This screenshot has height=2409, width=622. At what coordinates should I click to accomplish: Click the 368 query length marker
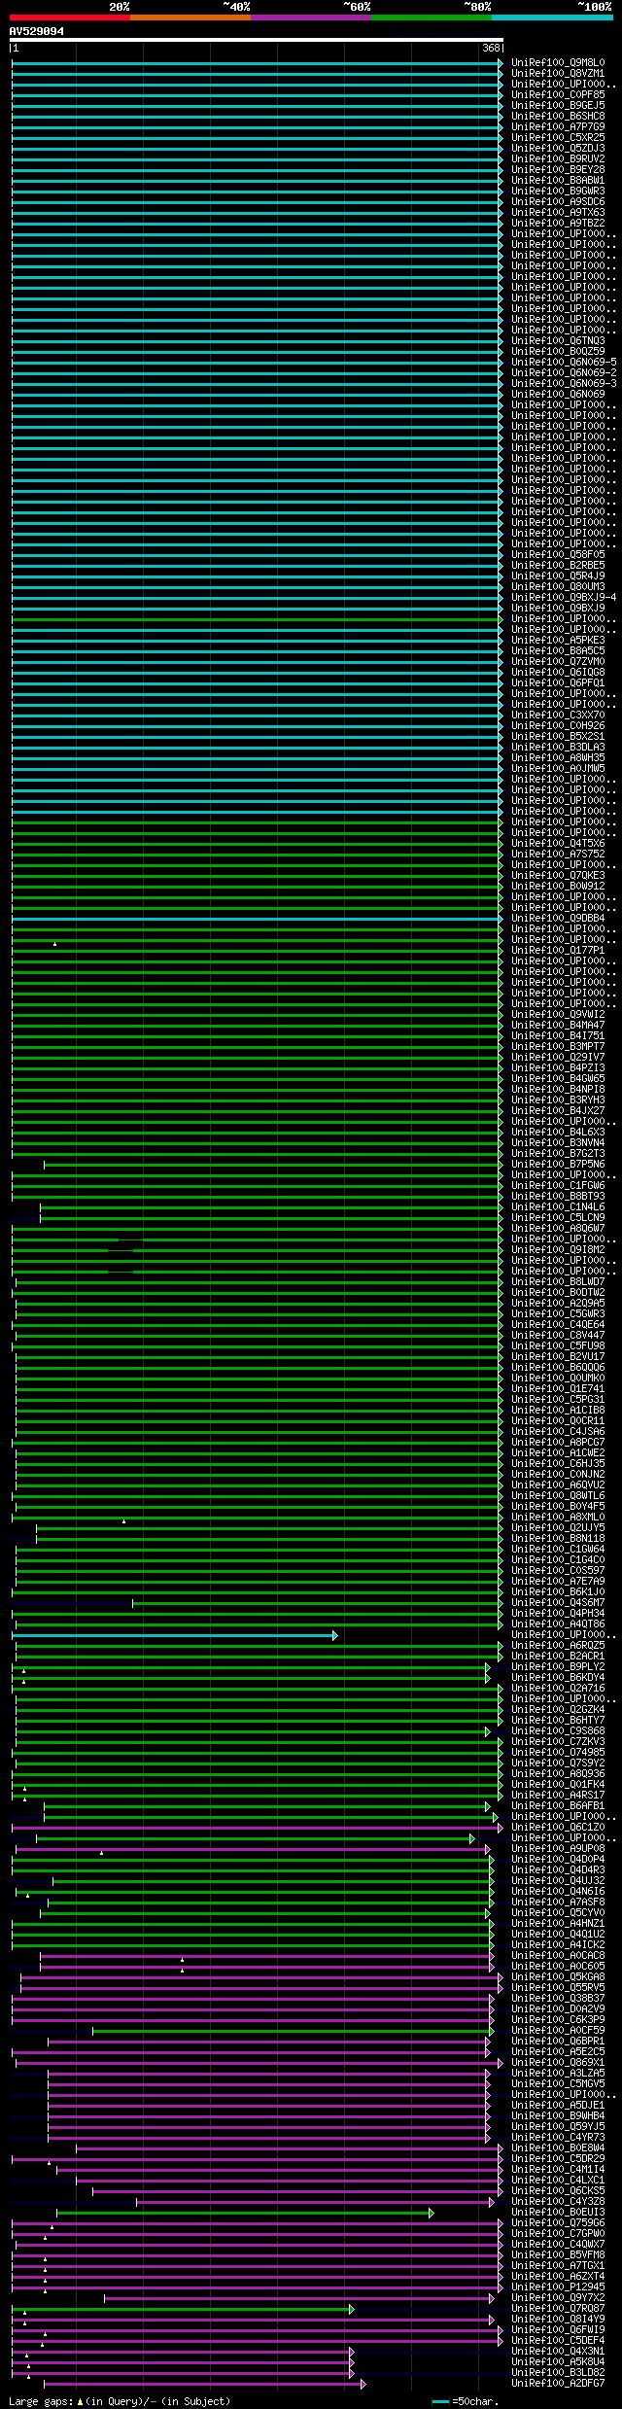pyautogui.click(x=491, y=49)
